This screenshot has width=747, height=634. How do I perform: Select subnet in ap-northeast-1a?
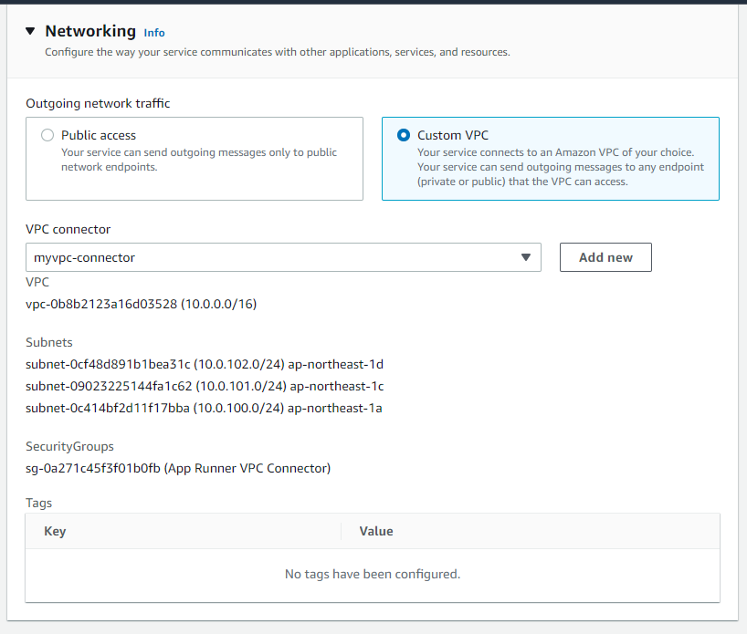(x=205, y=408)
